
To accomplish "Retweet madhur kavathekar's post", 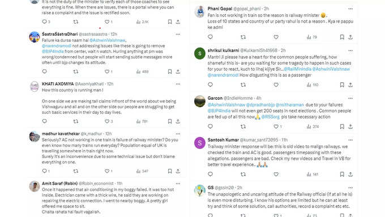I will click(x=76, y=171).
